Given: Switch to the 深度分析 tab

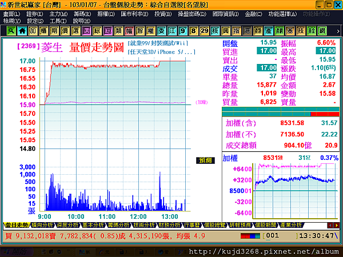Looking at the screenshot, I should [68, 225].
